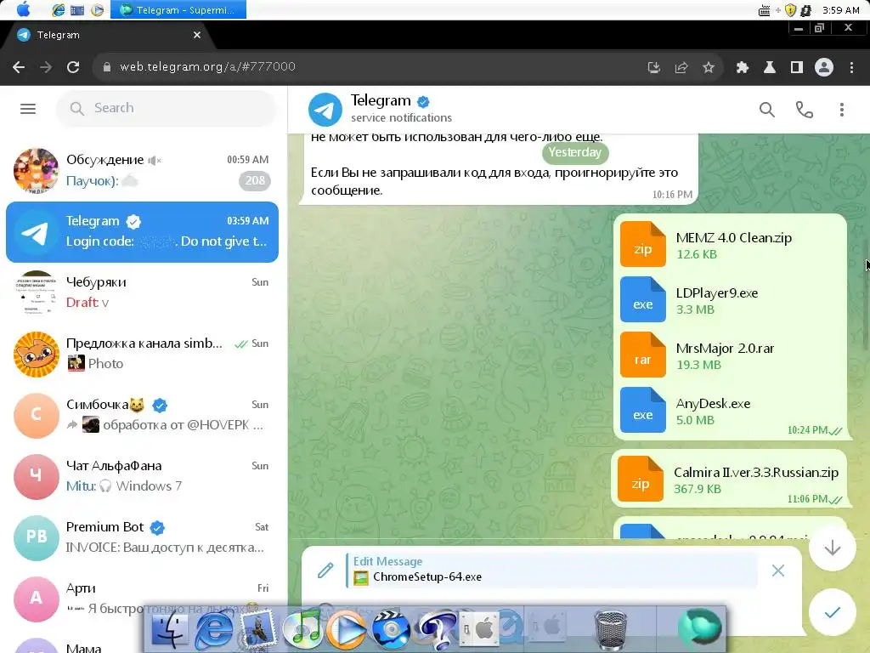Select the Telegram service notifications chat
This screenshot has width=870, height=653.
(x=142, y=231)
